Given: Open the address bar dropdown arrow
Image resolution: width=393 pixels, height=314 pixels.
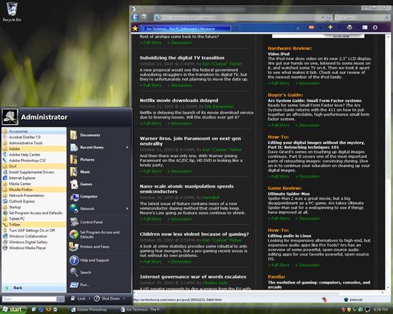Looking at the screenshot, I should coord(323,18).
